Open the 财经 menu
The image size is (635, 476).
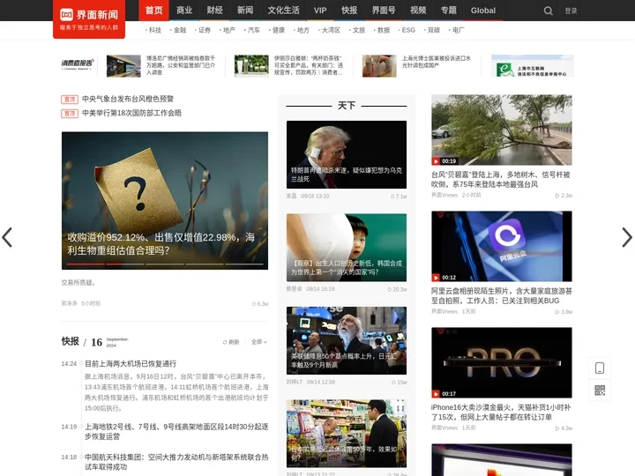point(214,10)
